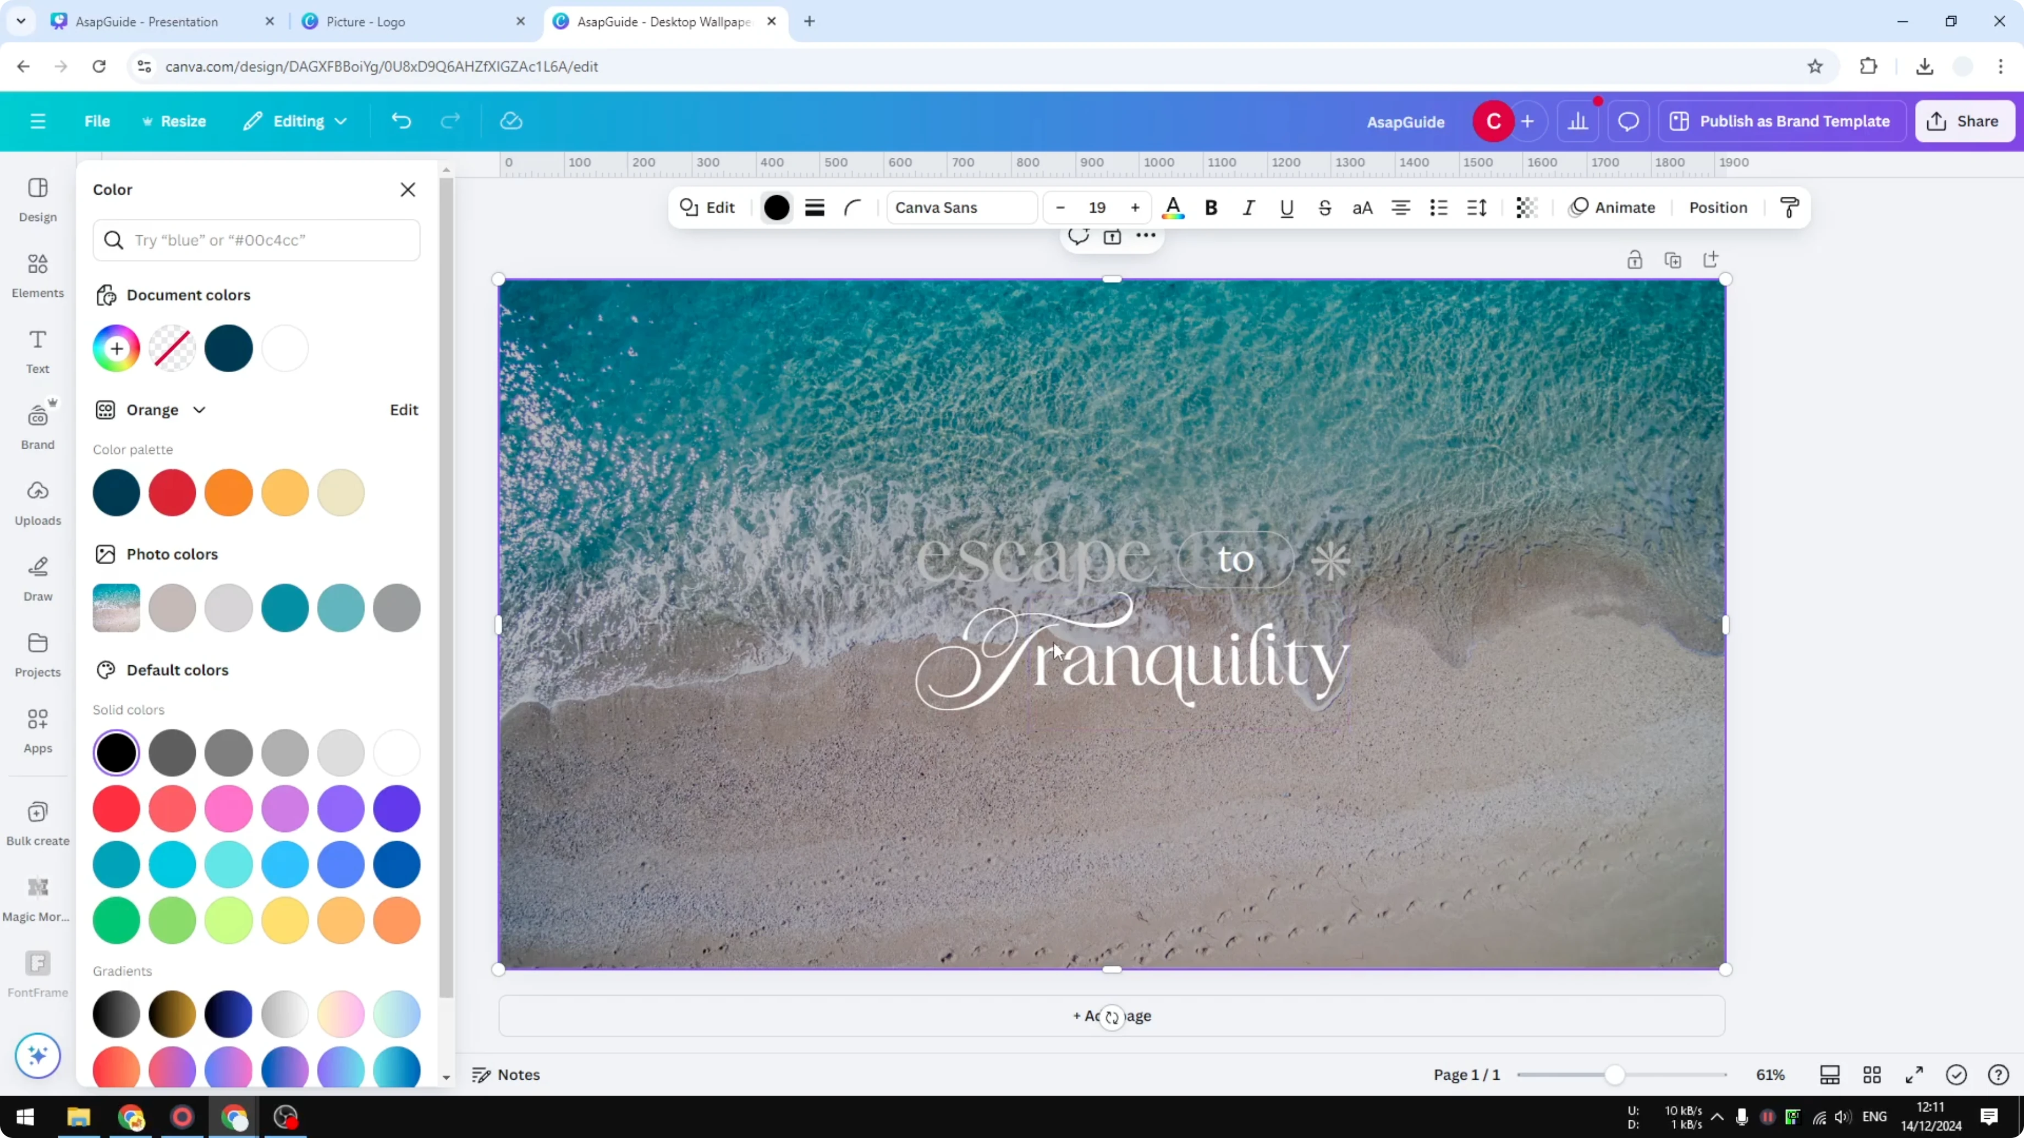The image size is (2024, 1138).
Task: Click Edit next to the Orange palette
Action: pos(403,409)
